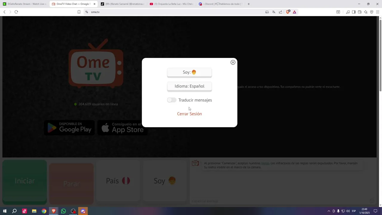Screen dimensions: 382x215
Task: Focus the chat message input field
Action: (279, 201)
